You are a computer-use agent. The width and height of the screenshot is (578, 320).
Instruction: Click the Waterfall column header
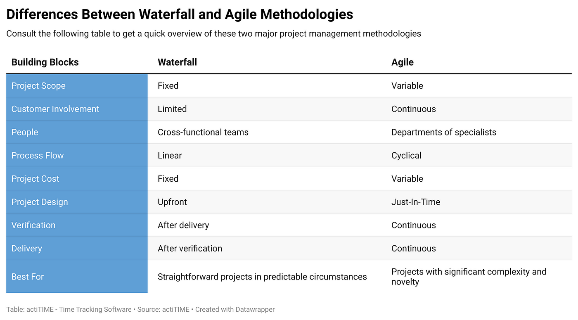tap(177, 62)
